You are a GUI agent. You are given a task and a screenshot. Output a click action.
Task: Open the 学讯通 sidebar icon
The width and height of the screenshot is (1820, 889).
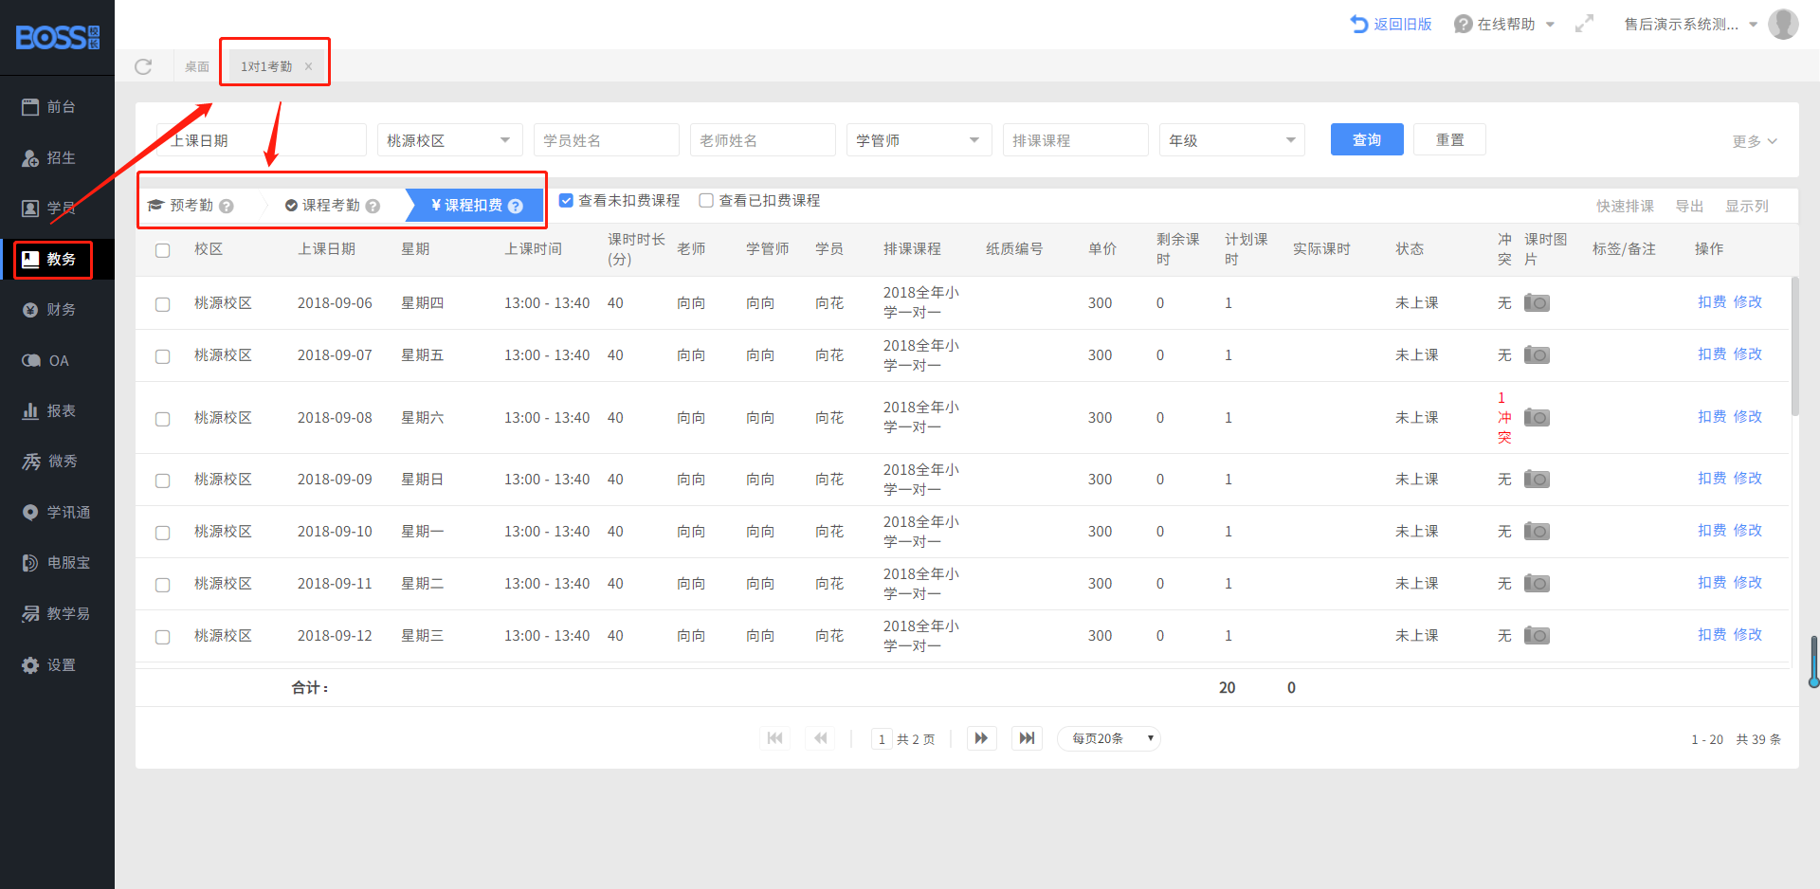[x=30, y=513]
